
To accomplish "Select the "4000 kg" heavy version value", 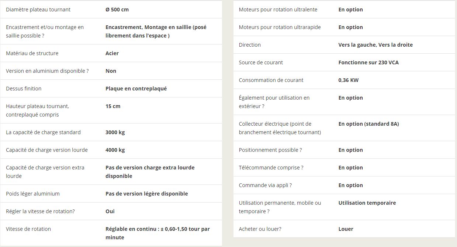I will tap(115, 150).
